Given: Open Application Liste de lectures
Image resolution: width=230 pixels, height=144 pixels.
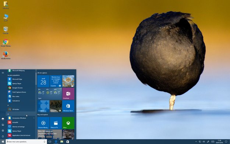Looking at the screenshot, I should click(21, 135).
